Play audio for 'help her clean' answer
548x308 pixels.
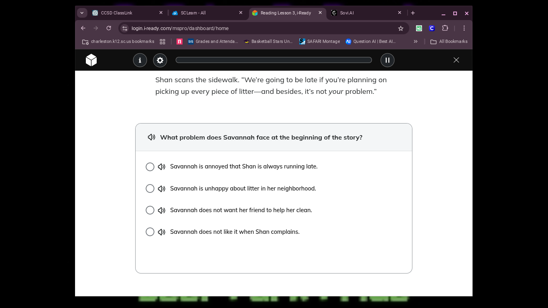162,210
